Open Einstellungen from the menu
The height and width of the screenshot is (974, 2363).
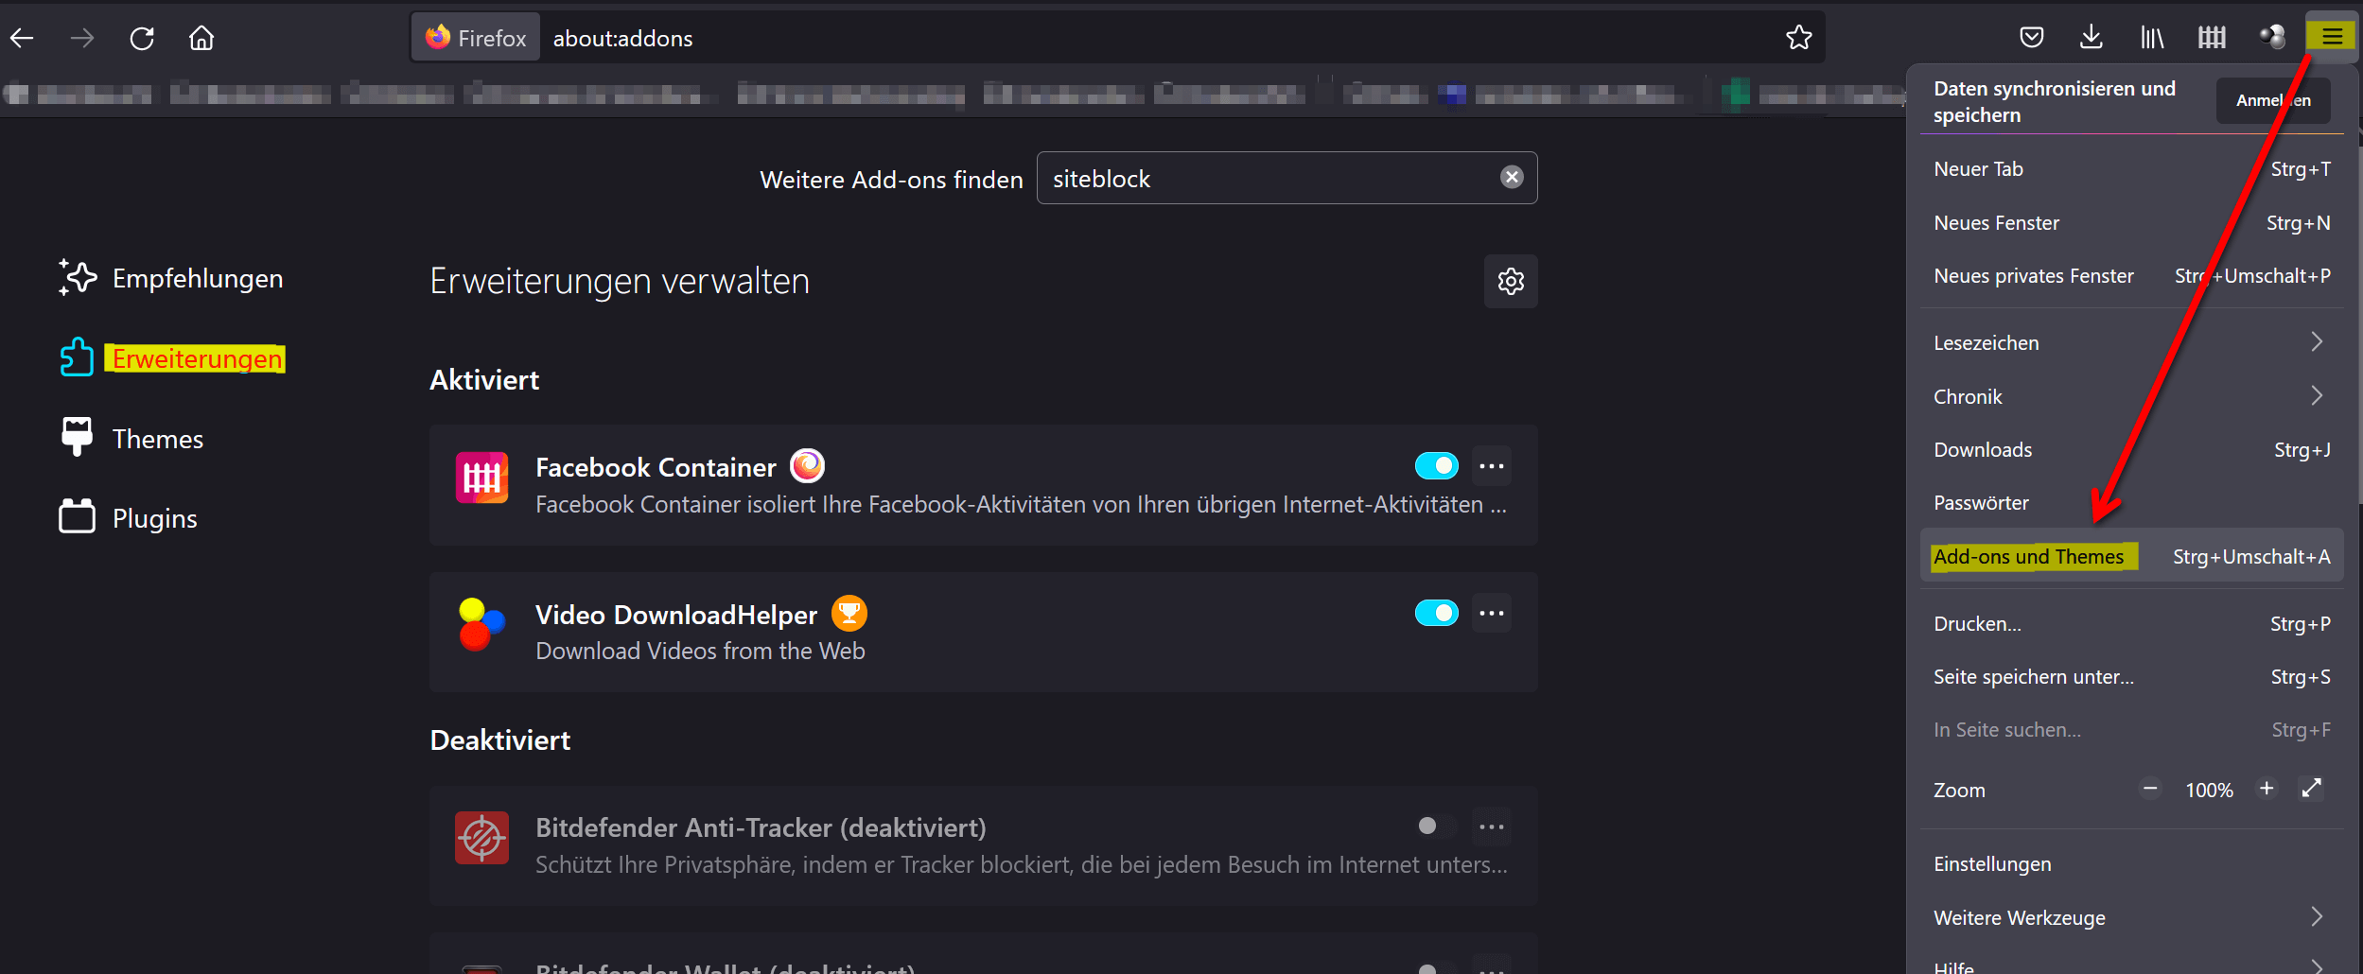(2132, 864)
